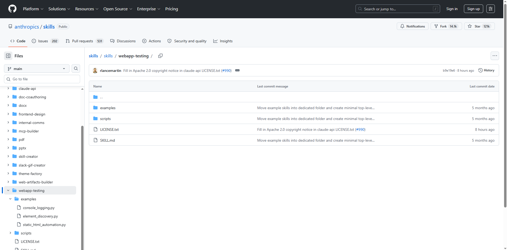
Task: Click the webapp-testing open folder icon
Action: coord(15,190)
